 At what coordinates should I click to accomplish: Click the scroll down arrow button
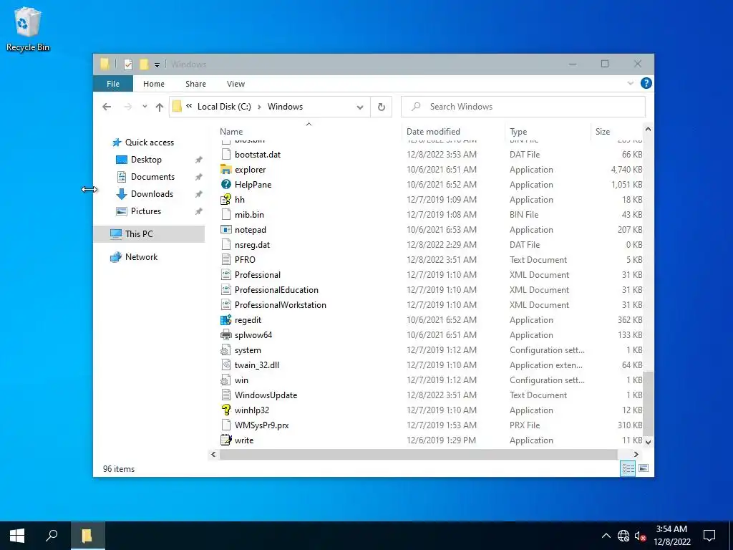coord(648,441)
